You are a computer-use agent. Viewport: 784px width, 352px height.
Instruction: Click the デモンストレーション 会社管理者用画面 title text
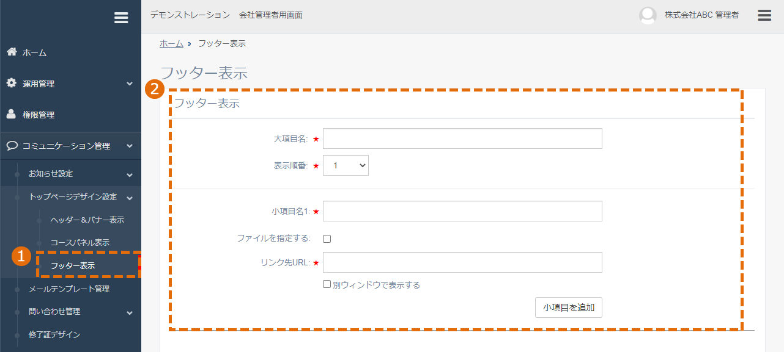[x=226, y=15]
